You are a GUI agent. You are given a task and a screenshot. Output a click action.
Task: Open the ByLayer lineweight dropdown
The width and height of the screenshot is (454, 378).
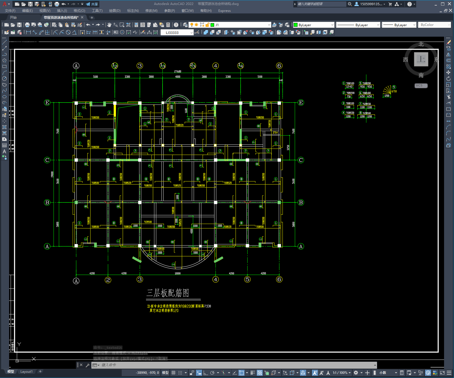pyautogui.click(x=414, y=25)
